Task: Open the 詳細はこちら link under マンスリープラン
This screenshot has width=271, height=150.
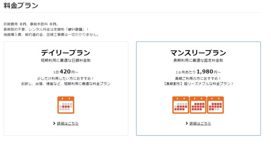Action: (x=200, y=123)
